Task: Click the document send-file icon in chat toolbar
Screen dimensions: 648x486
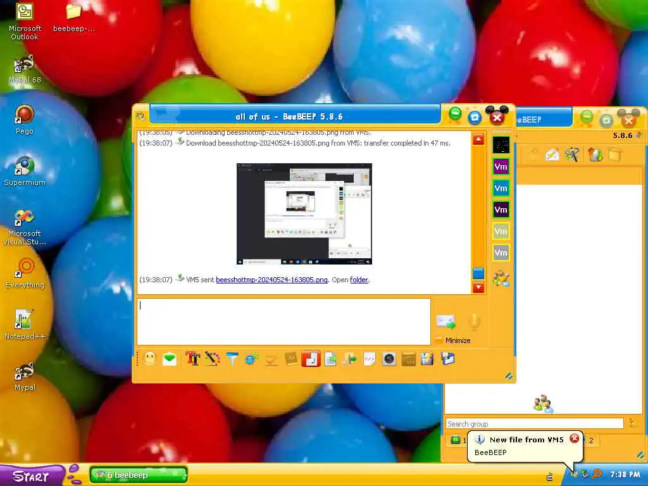Action: coord(330,359)
